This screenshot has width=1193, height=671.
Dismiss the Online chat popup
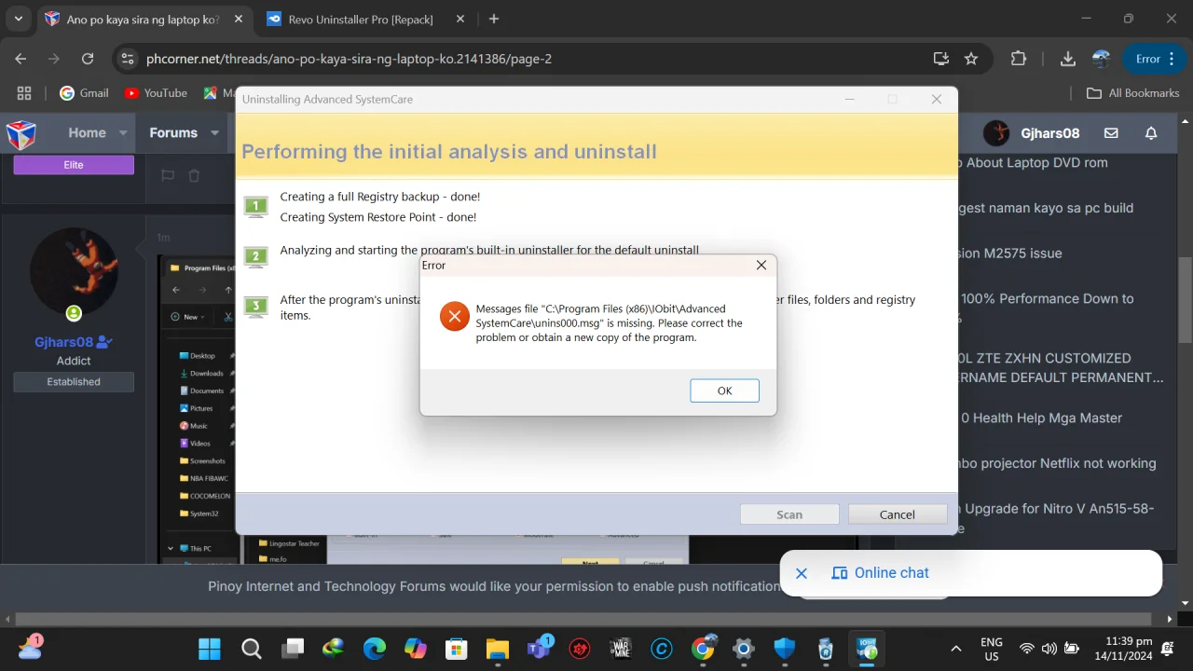coord(802,573)
